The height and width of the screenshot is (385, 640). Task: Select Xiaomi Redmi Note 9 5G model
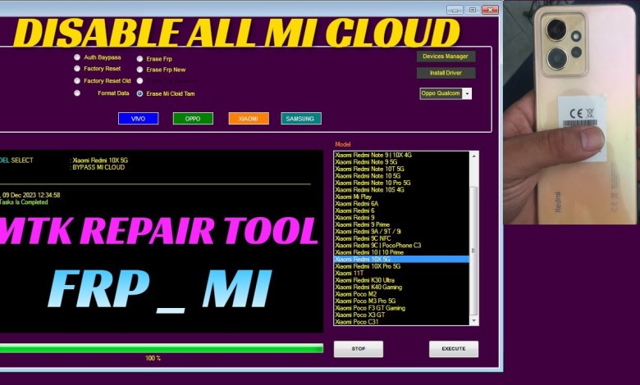click(x=401, y=161)
